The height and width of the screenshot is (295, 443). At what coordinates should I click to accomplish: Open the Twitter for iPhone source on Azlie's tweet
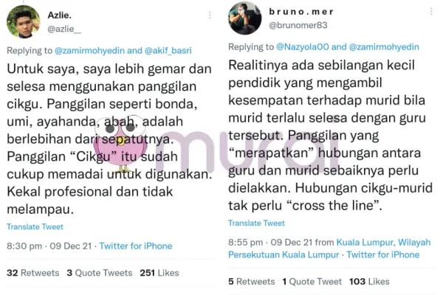tap(136, 246)
